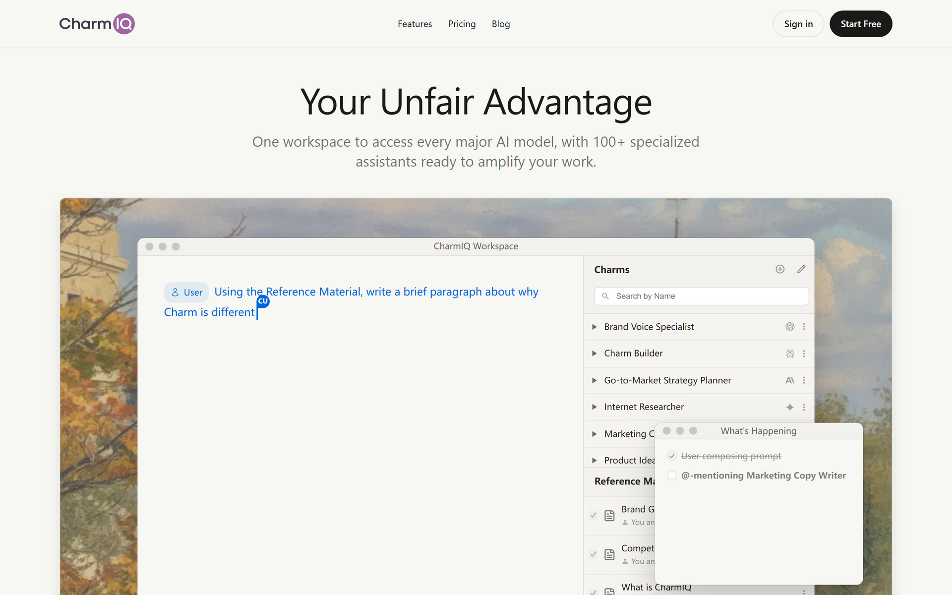952x595 pixels.
Task: Click the Charm is different prompt text
Action: pyautogui.click(x=209, y=312)
